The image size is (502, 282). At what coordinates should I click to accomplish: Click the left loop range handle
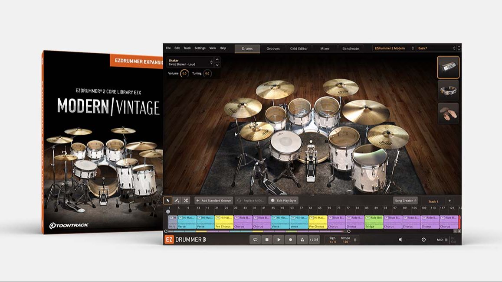tap(166, 231)
